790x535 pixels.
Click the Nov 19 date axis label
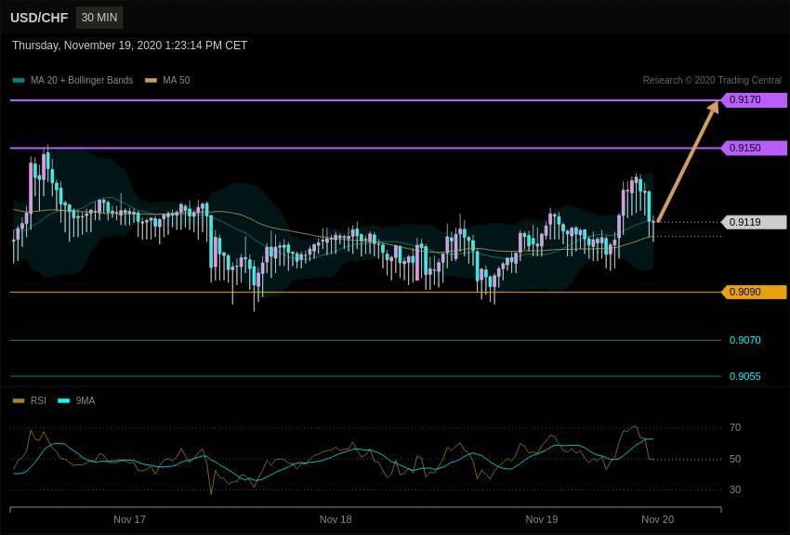pyautogui.click(x=542, y=519)
